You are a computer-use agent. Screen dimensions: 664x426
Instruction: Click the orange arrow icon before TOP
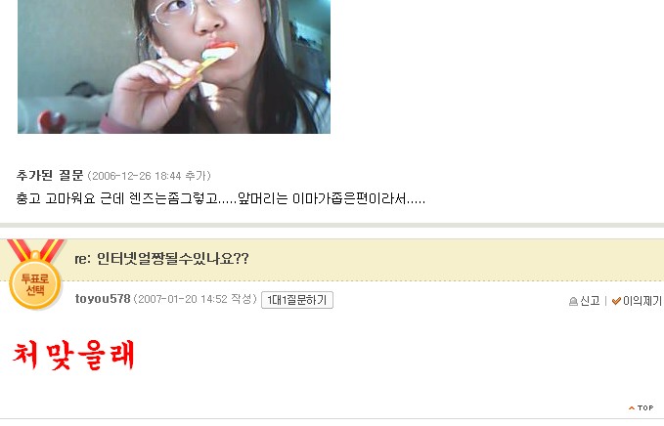tap(632, 408)
